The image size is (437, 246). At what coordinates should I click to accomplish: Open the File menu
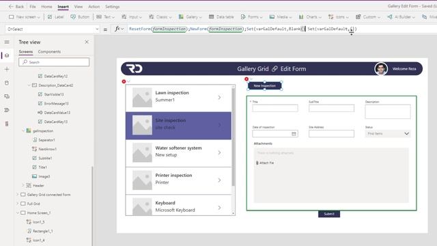(x=33, y=6)
